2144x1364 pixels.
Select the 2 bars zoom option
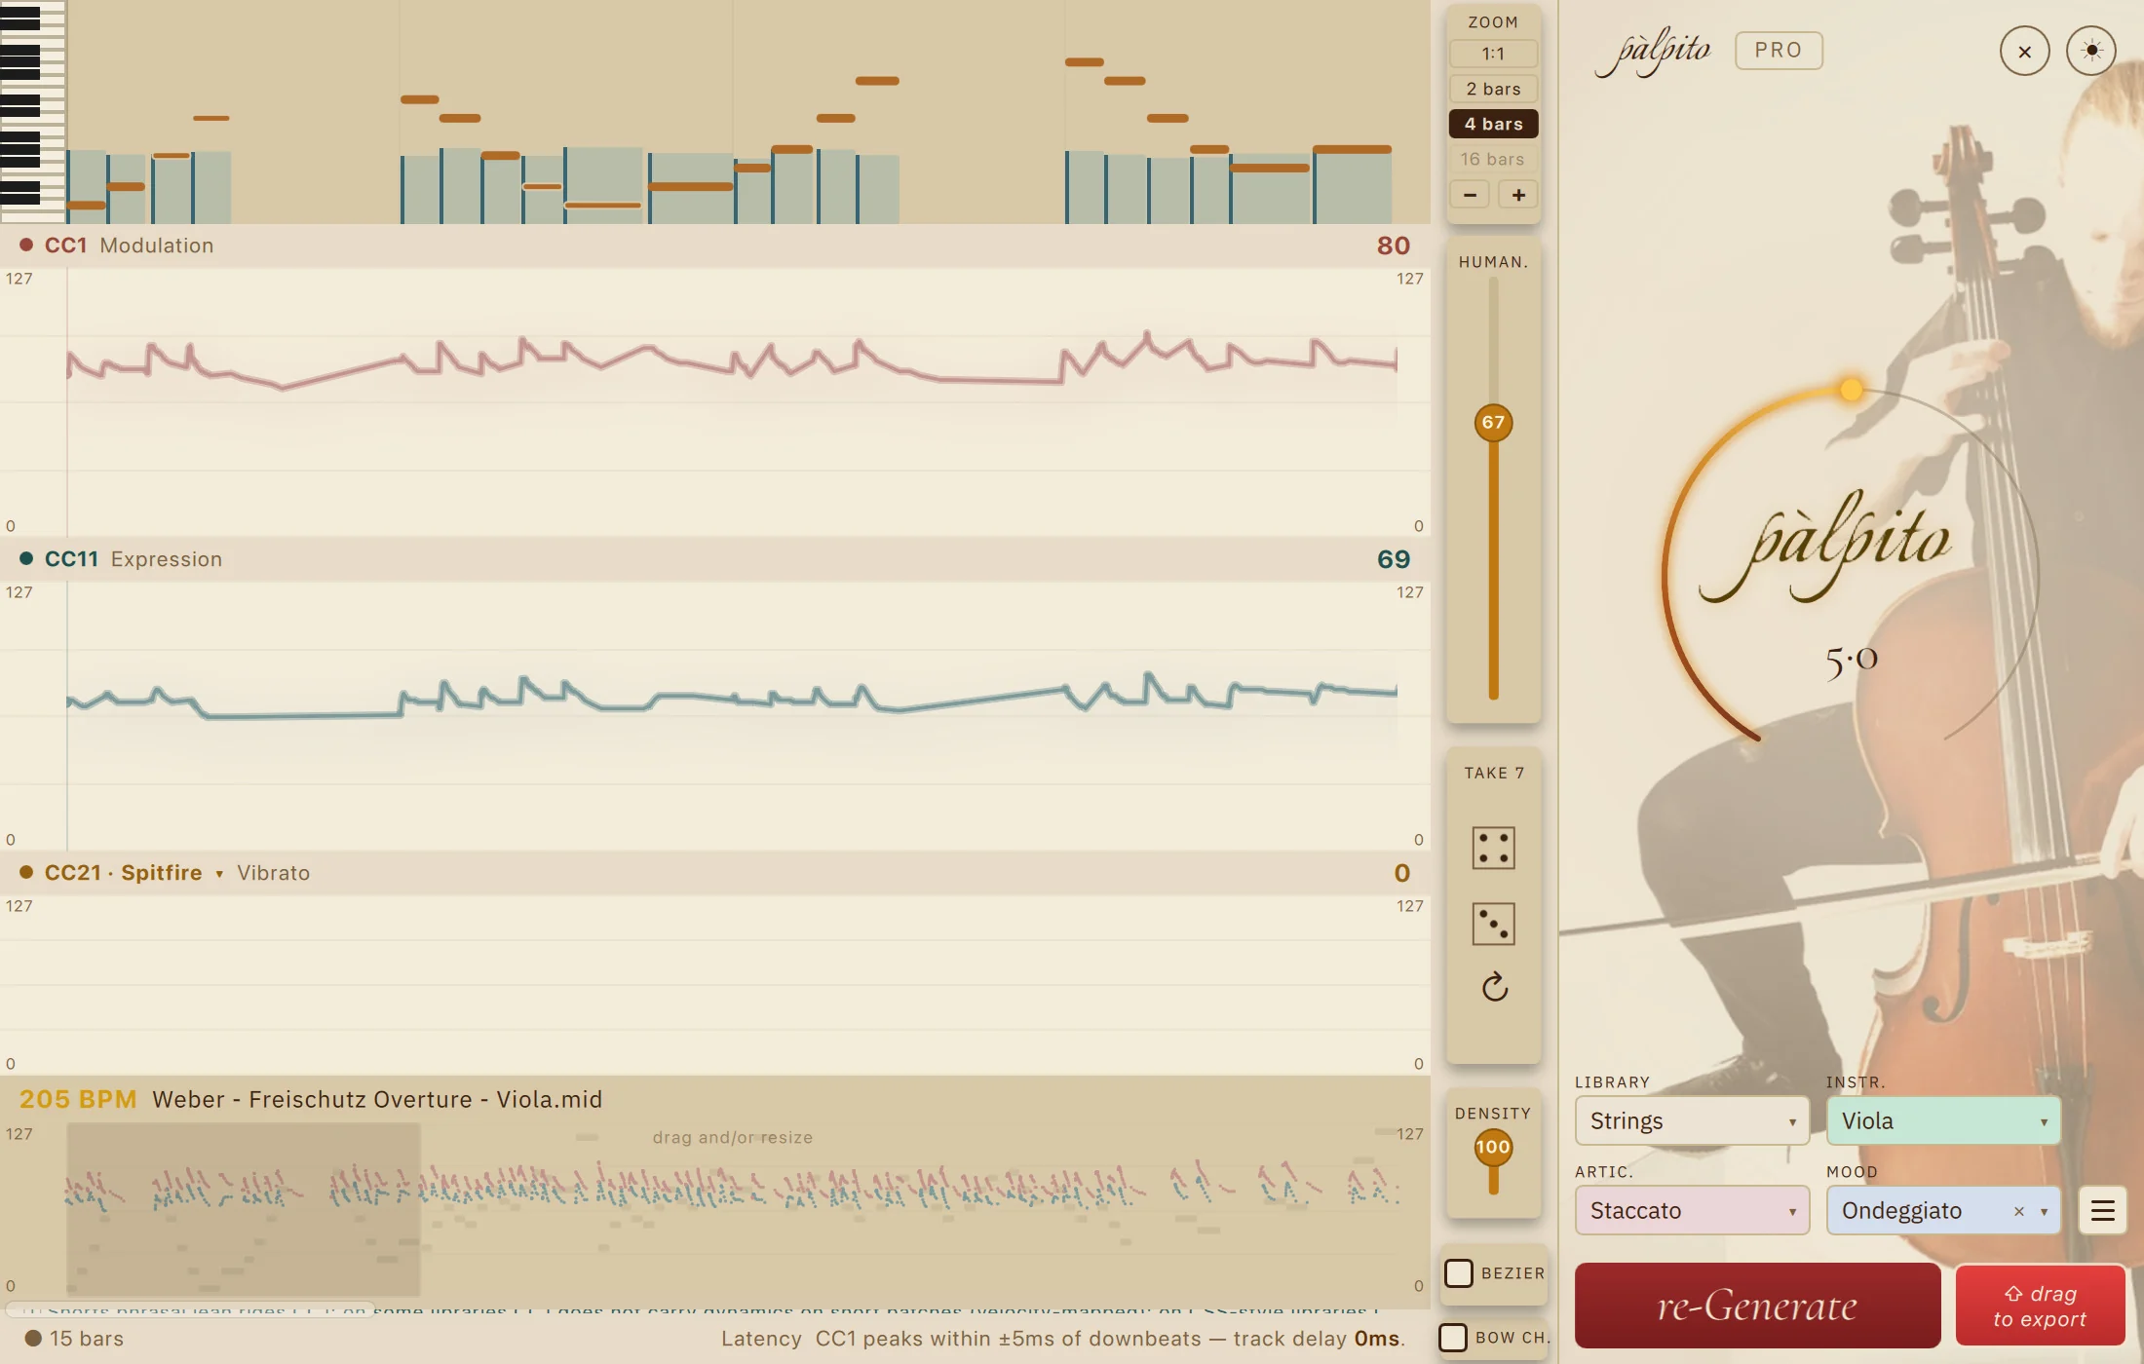pos(1493,89)
